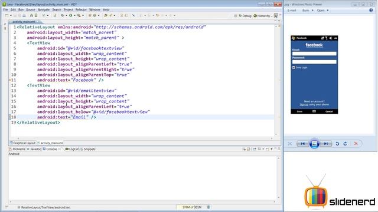Open the Navigate menu
The width and height of the screenshot is (378, 212).
tap(44, 9)
